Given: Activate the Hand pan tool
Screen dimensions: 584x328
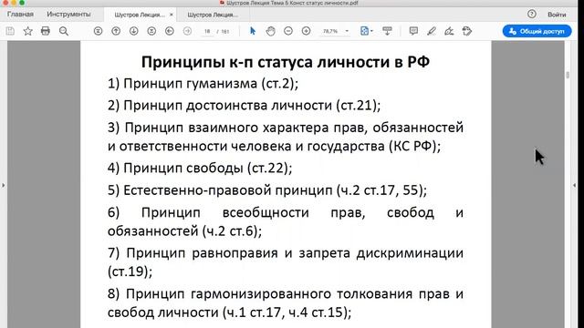Looking at the screenshot, I should [271, 31].
